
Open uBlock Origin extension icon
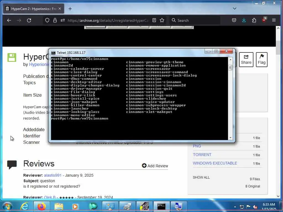(x=264, y=20)
